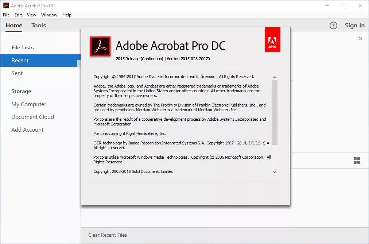Switch to the Tools tab

coord(39,26)
